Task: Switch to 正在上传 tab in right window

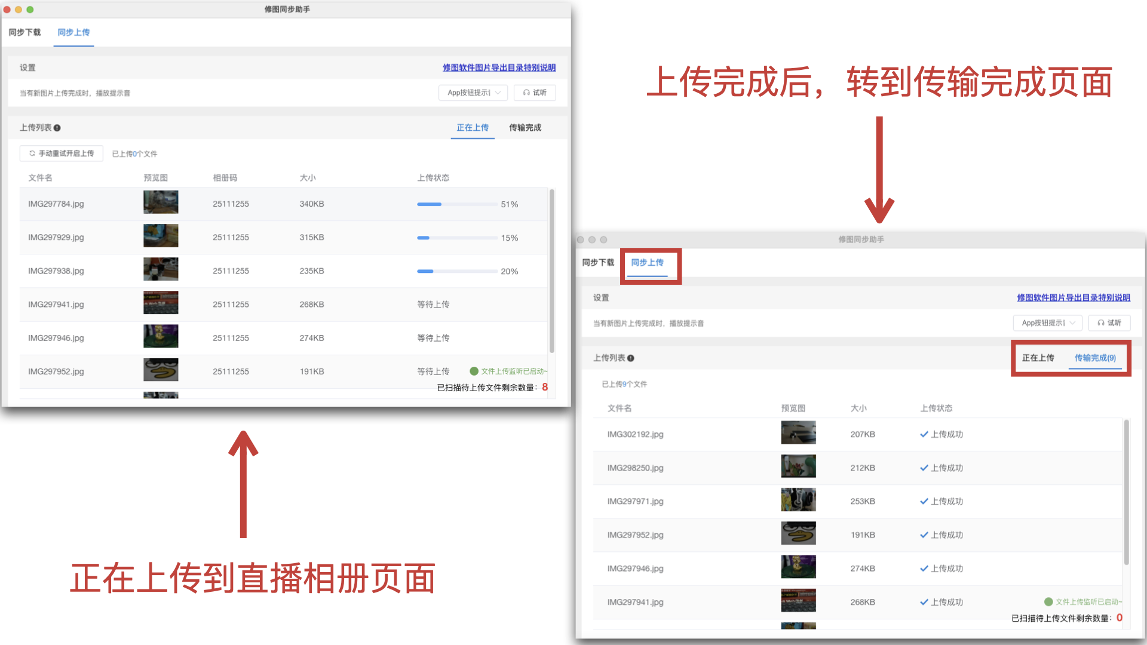Action: pos(1038,358)
